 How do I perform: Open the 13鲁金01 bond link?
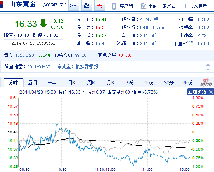[63, 55]
